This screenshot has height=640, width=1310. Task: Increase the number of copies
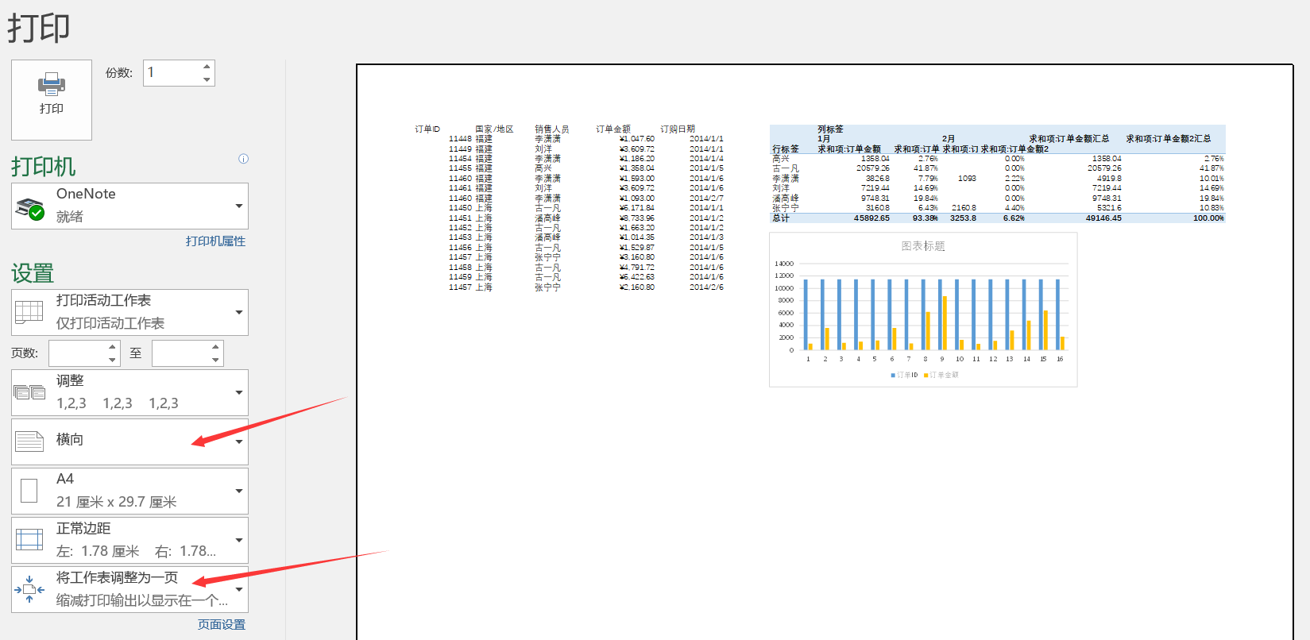coord(207,67)
